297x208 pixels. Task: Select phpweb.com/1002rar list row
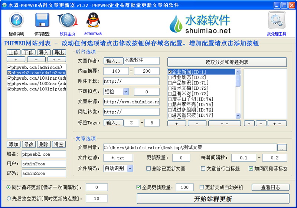36,83
